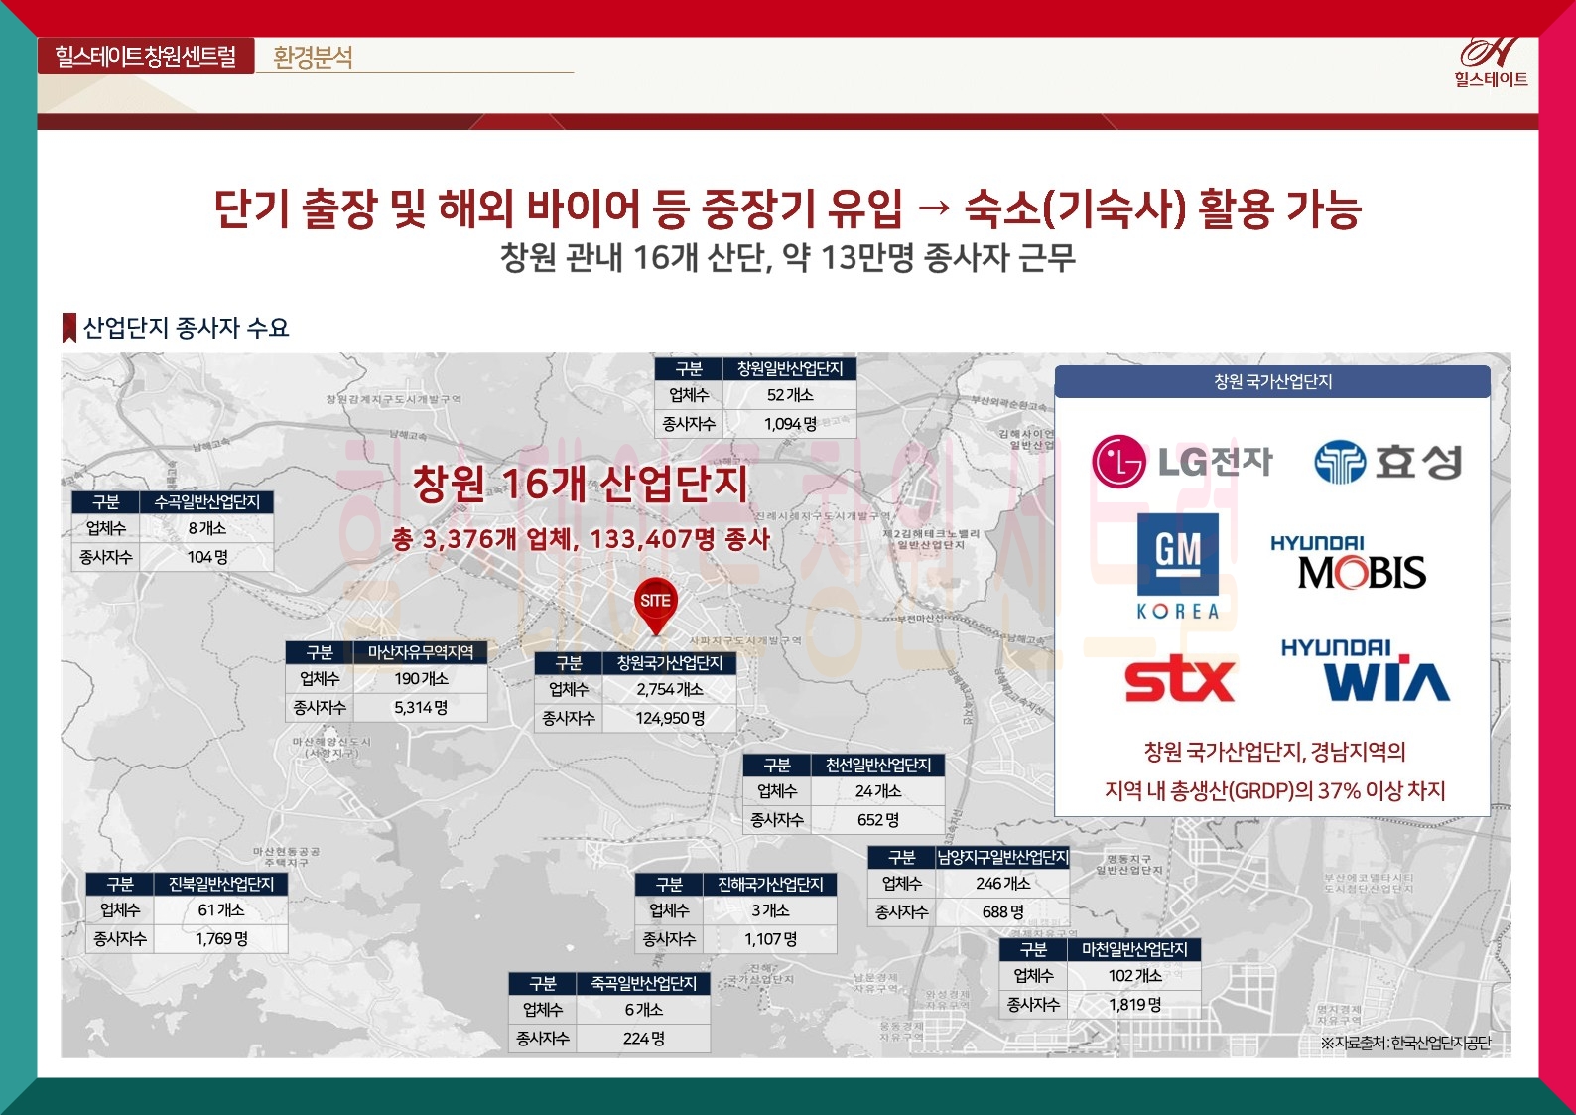Click the Hyundai WIA logo
The width and height of the screenshot is (1576, 1115).
tap(1366, 670)
